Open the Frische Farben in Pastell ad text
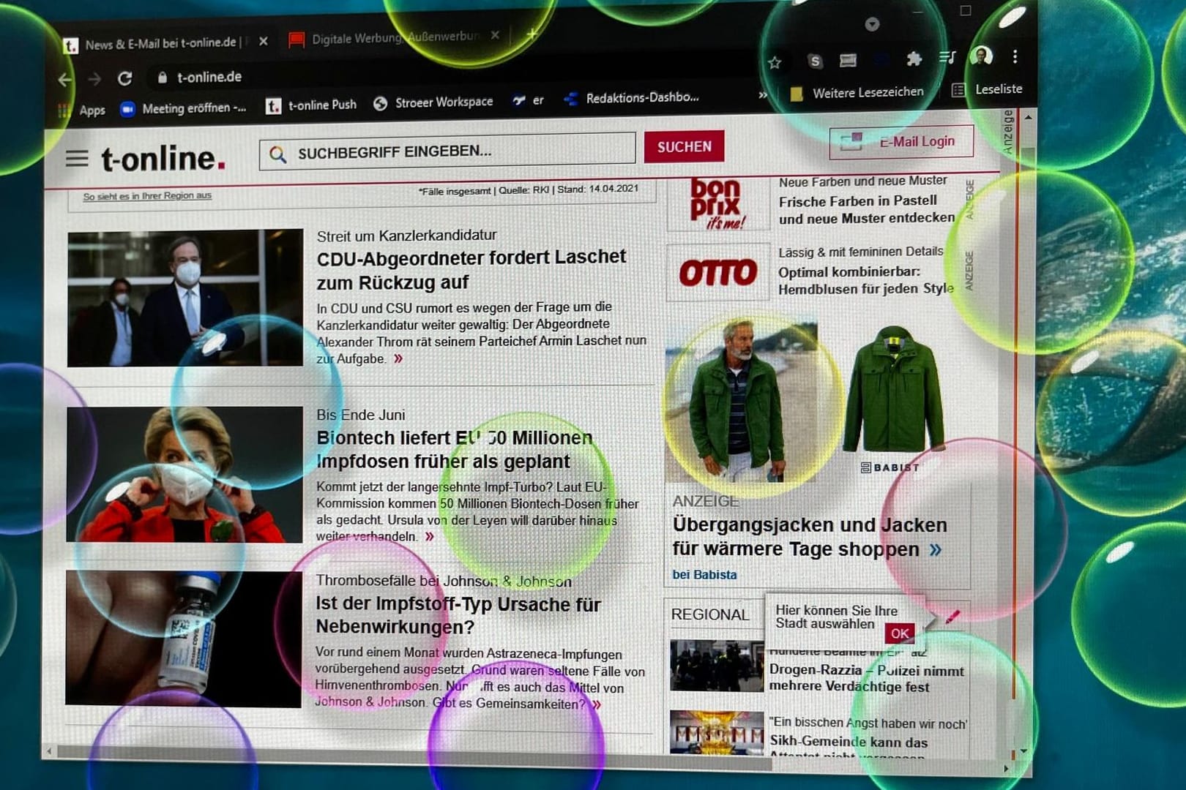1186x790 pixels. pyautogui.click(x=867, y=209)
